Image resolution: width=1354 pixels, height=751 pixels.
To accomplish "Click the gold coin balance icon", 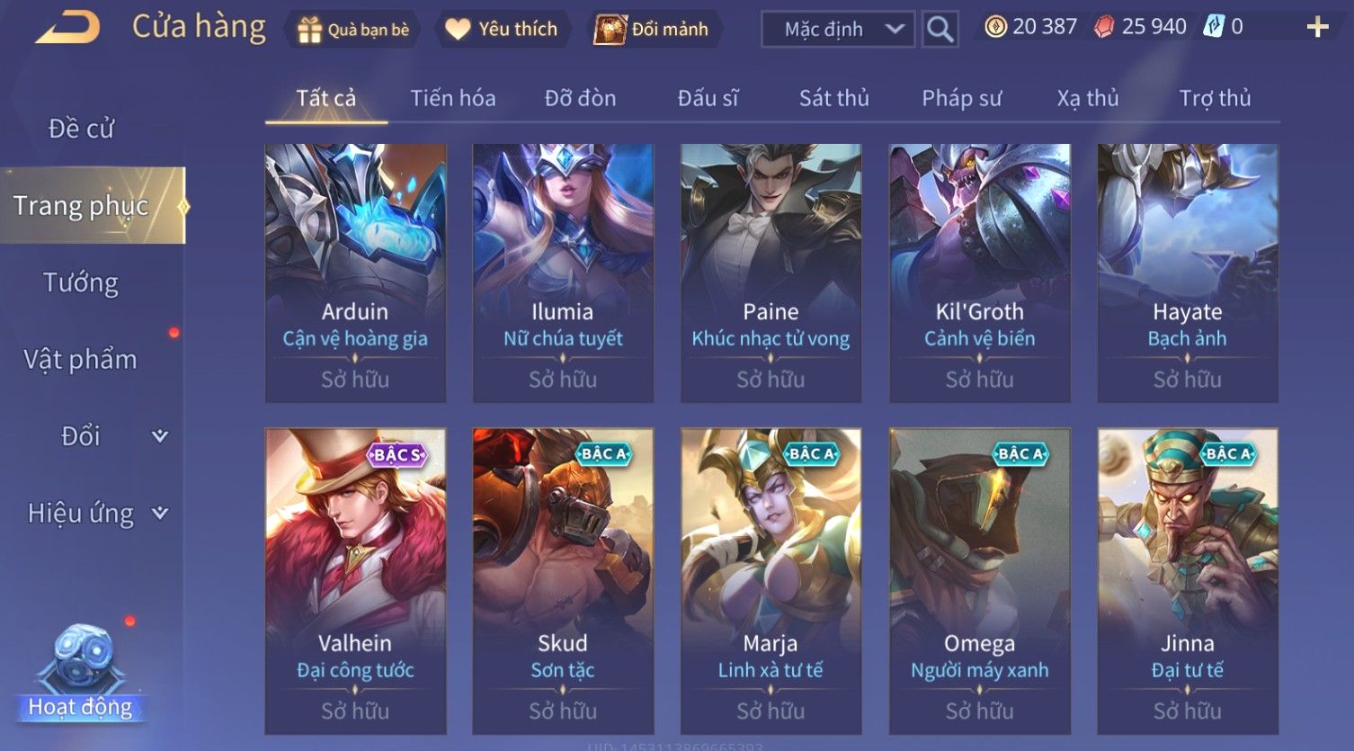I will (995, 27).
